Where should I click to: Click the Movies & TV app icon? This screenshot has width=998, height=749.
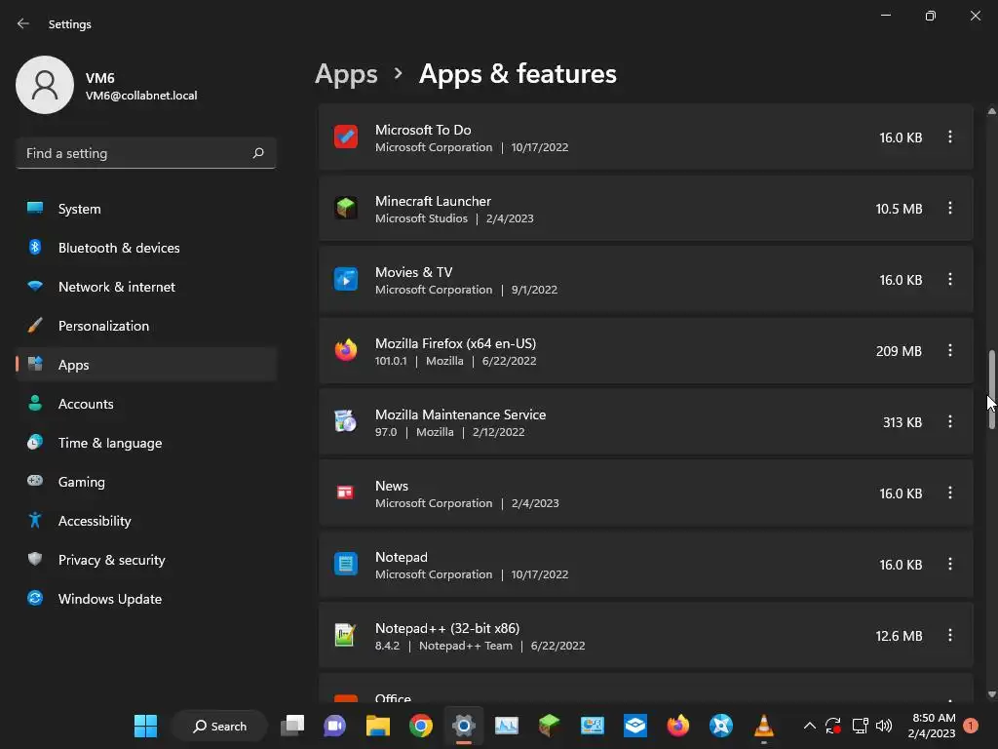[x=346, y=280]
